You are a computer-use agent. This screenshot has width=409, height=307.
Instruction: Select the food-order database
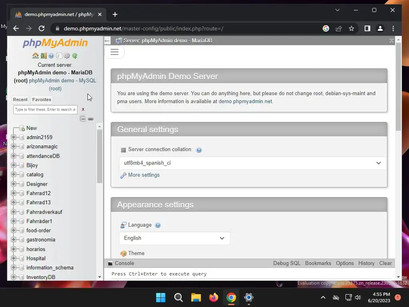(38, 230)
